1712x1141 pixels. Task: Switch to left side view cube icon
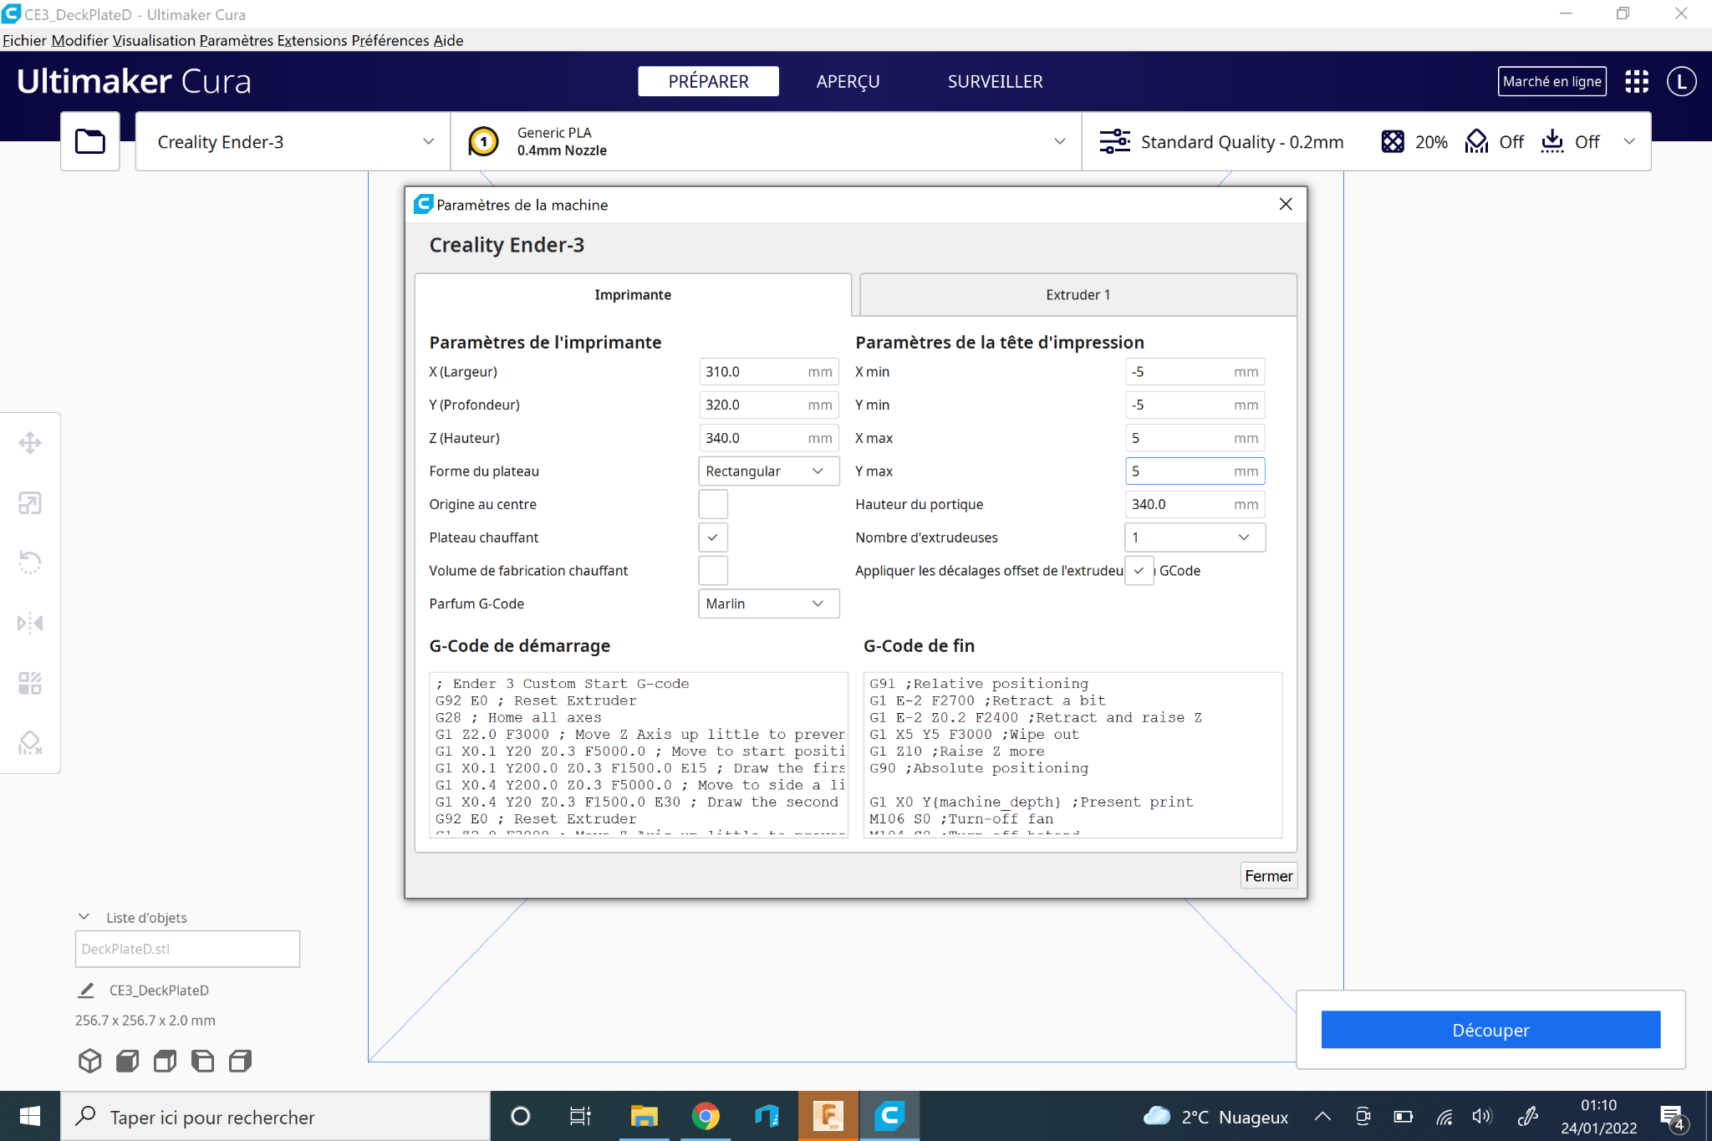202,1061
